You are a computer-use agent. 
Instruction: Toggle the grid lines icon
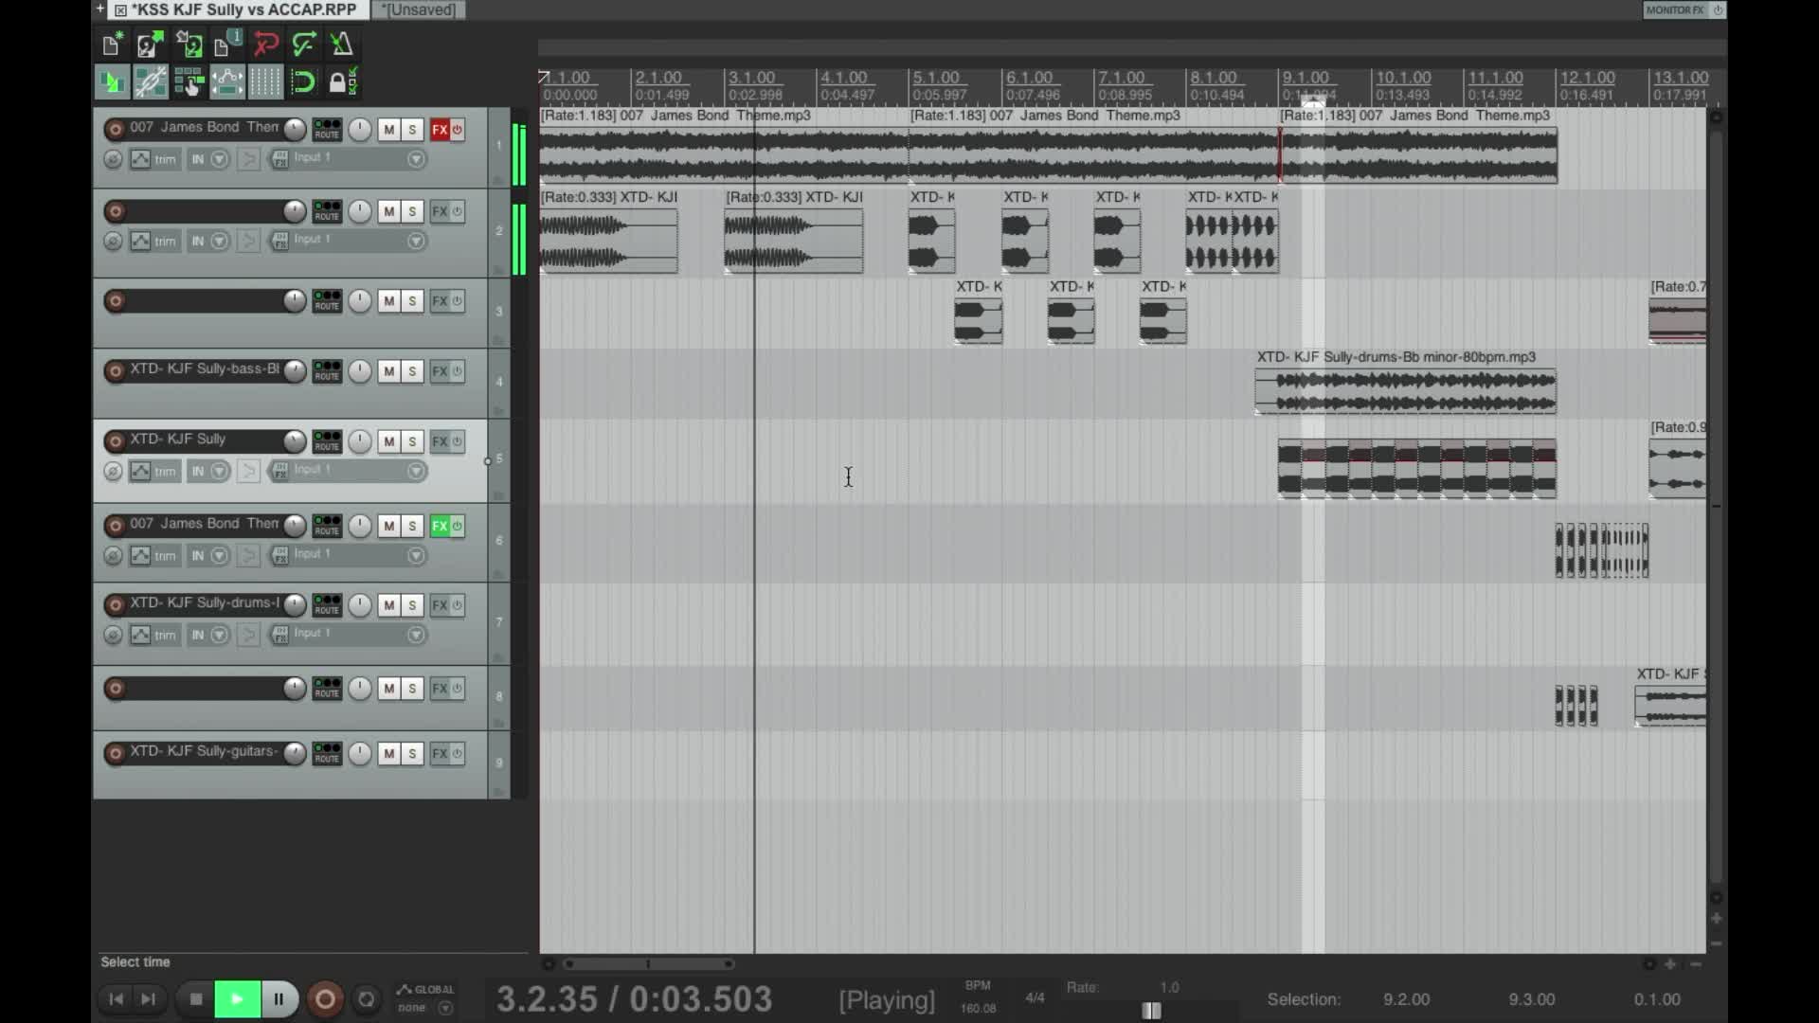tap(265, 82)
